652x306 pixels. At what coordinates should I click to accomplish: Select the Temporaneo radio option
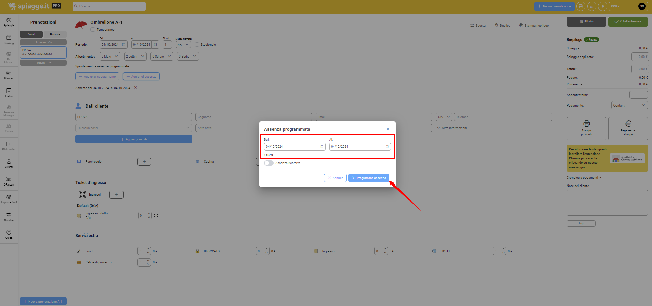[x=93, y=30]
